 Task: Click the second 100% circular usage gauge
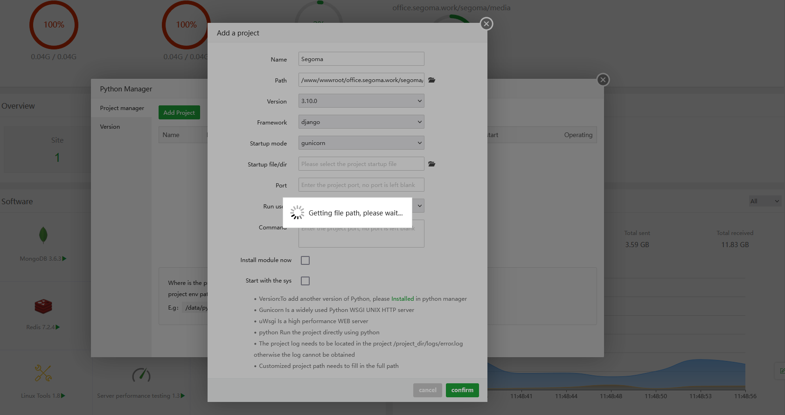[186, 25]
